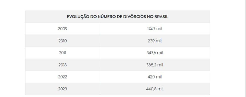
Task: Select the 440,8 mil value
Action: point(155,89)
